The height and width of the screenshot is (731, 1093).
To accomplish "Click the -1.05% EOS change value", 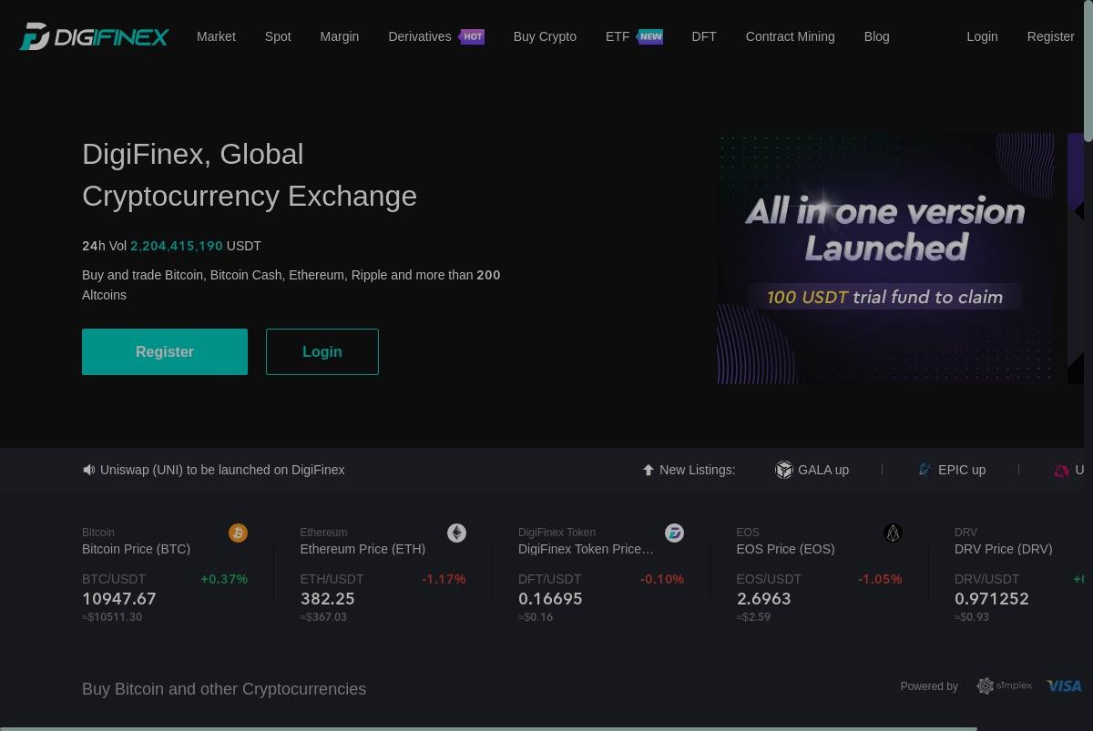I will tap(880, 579).
